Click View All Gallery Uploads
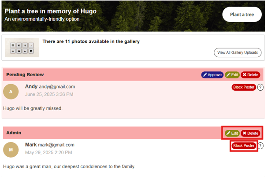The image size is (268, 177). coord(238,53)
